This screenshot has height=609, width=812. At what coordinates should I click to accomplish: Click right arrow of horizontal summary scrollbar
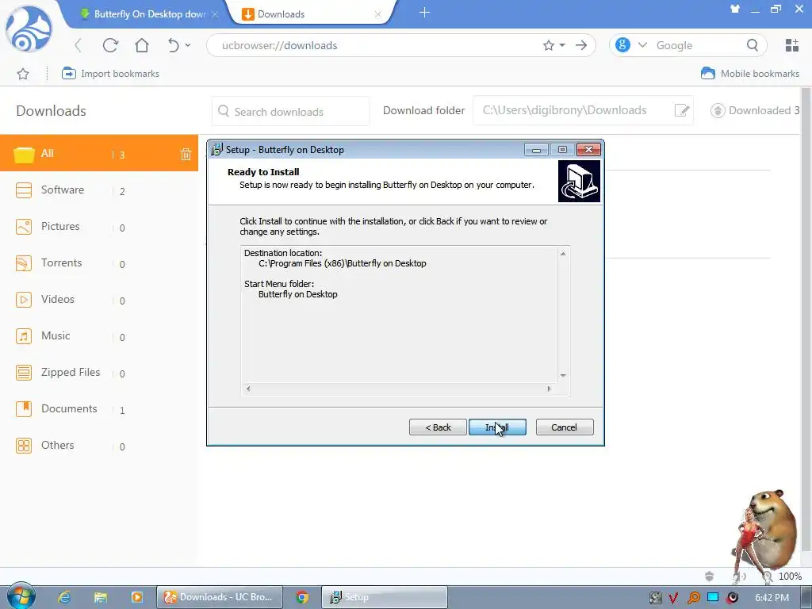(x=549, y=389)
